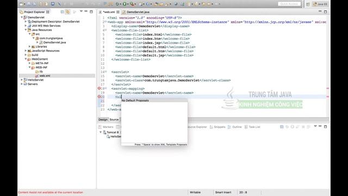Click the Snippets tab icon

[212, 127]
